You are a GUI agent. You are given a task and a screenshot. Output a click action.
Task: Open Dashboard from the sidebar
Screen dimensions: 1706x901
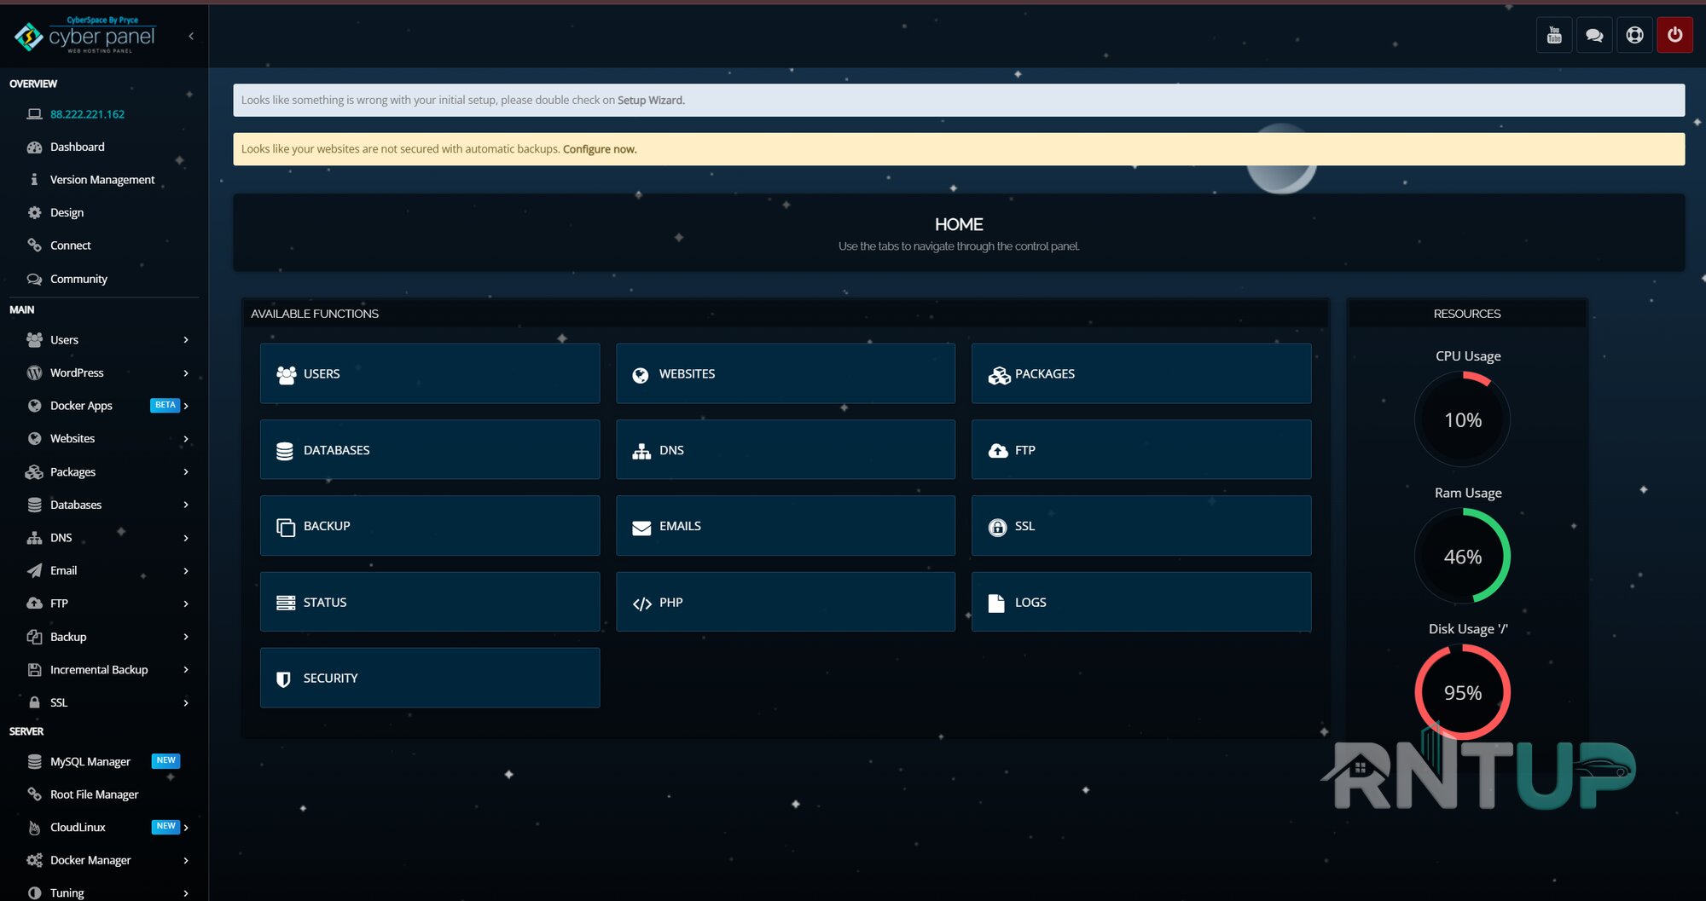[78, 147]
